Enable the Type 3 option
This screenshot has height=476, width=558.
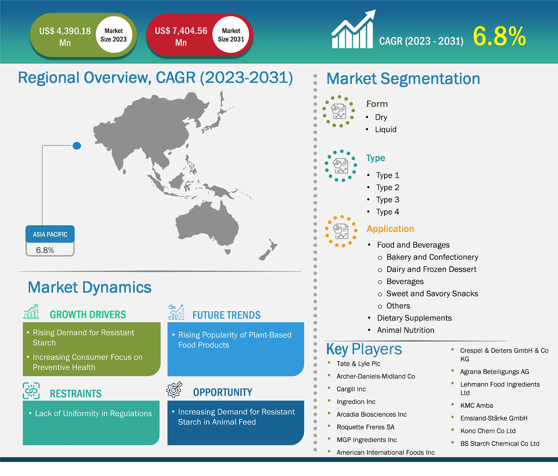pos(388,200)
